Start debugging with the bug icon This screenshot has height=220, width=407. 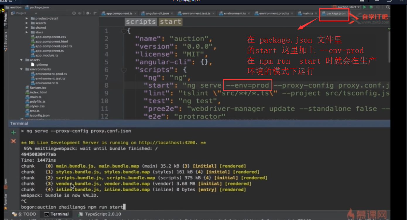371,7
